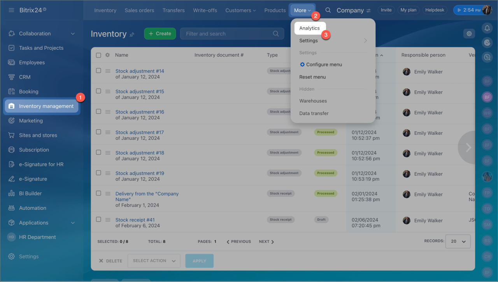
Task: Click the grid settings gear in table header
Action: (x=107, y=55)
